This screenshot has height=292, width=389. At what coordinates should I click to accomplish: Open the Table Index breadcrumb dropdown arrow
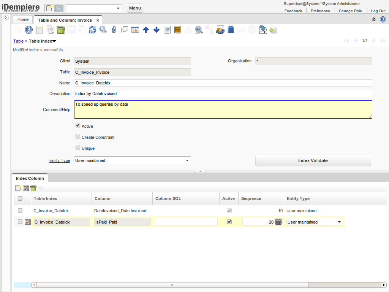[54, 41]
